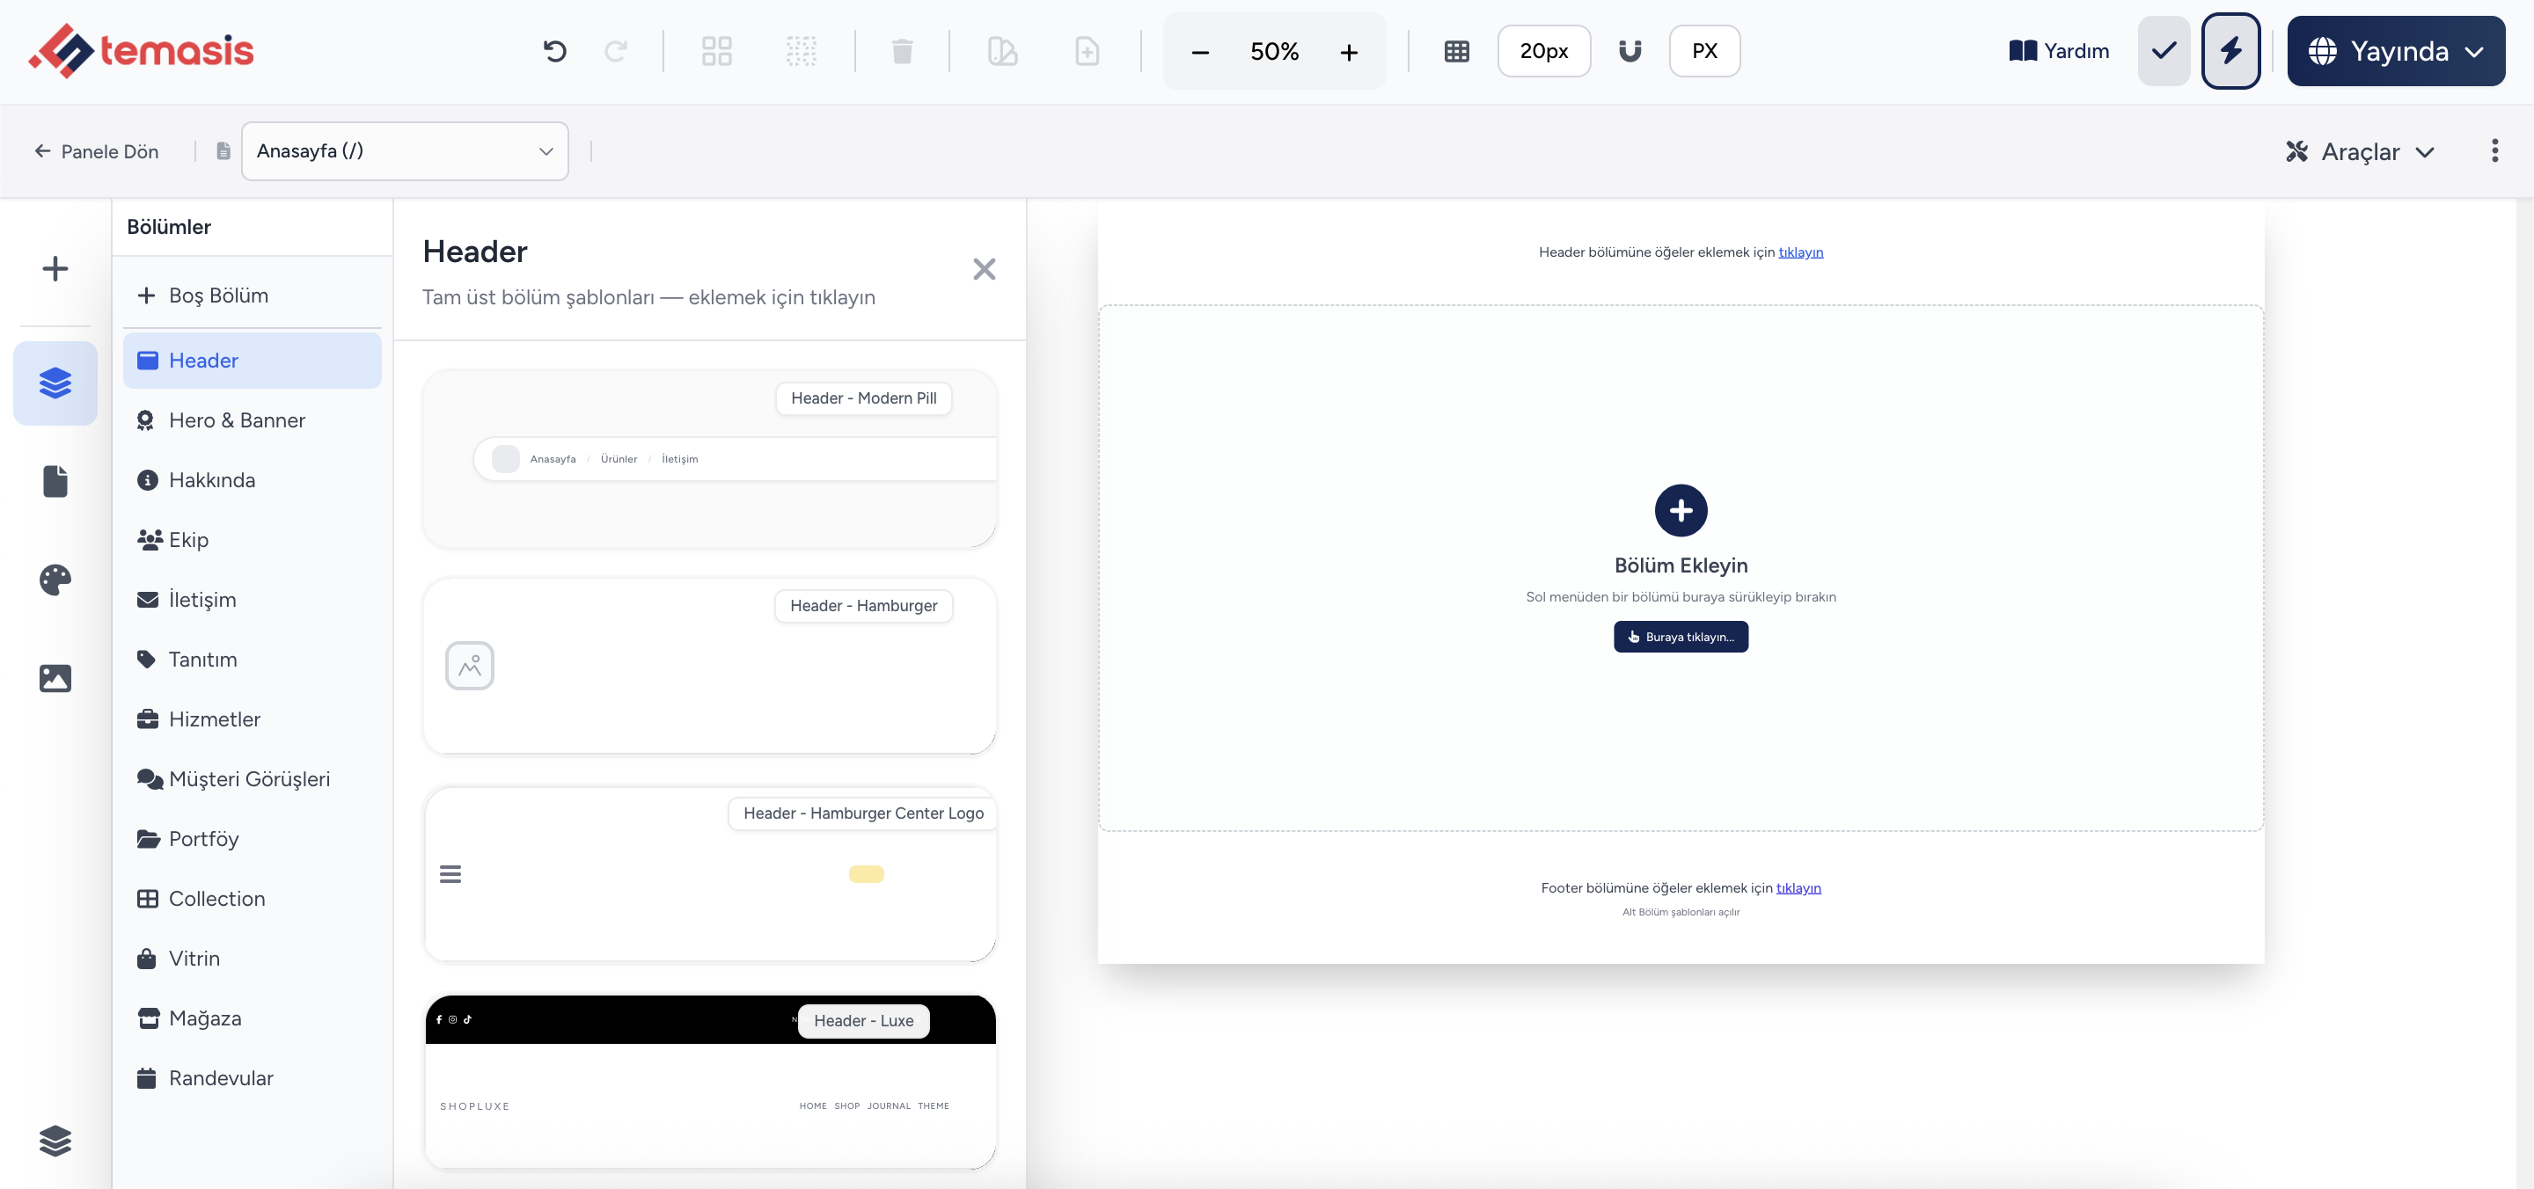This screenshot has height=1189, width=2534.
Task: Expand the Araçlar tools menu
Action: click(x=2359, y=151)
